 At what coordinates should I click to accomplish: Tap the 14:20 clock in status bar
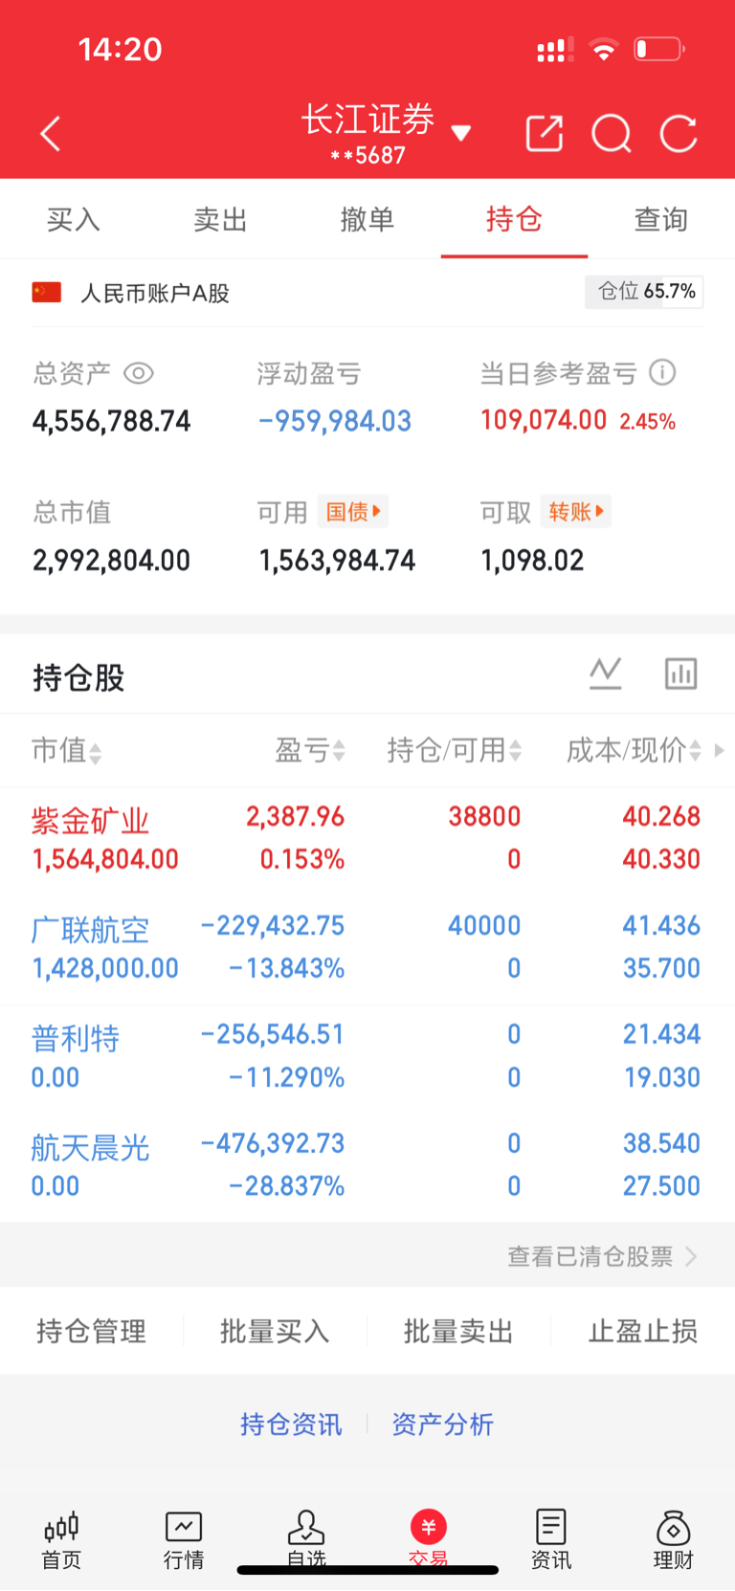120,49
